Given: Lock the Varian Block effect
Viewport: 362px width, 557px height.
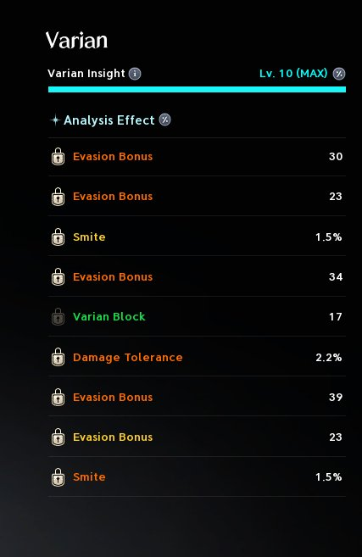Looking at the screenshot, I should click(58, 317).
